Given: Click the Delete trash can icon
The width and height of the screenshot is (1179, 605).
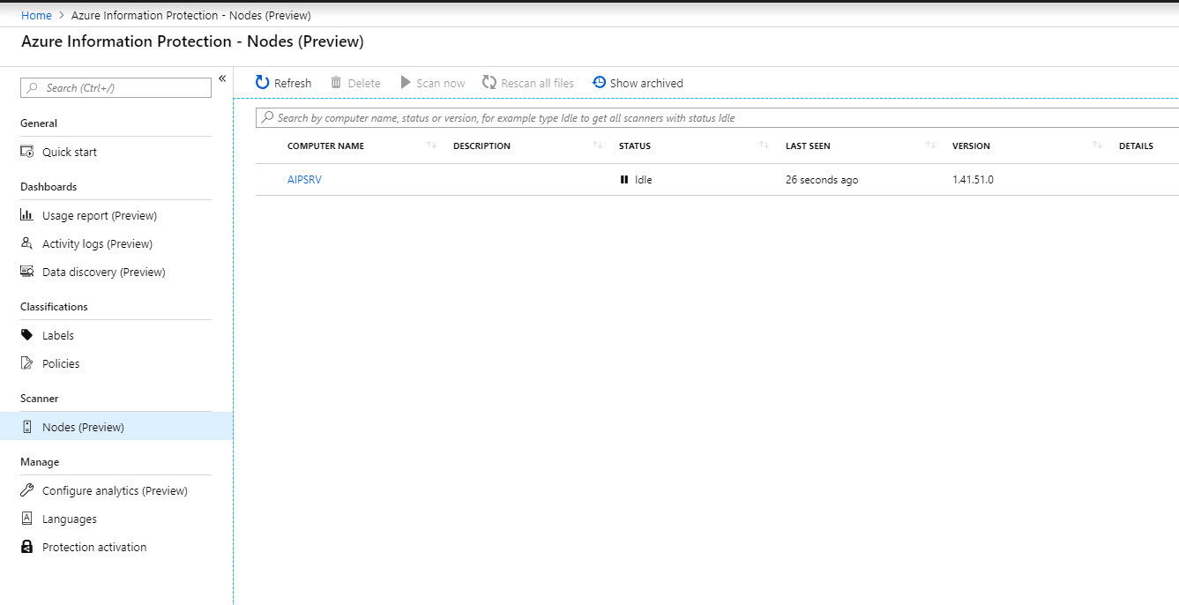Looking at the screenshot, I should point(336,83).
